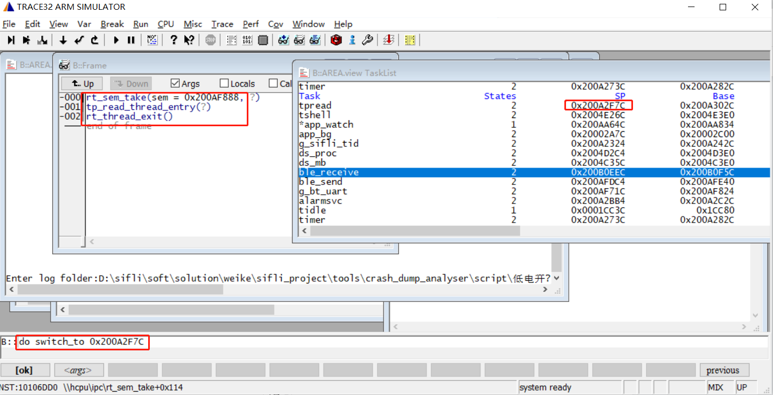This screenshot has width=773, height=395.
Task: Tick the partially hidden Cal checkbox
Action: [x=273, y=83]
